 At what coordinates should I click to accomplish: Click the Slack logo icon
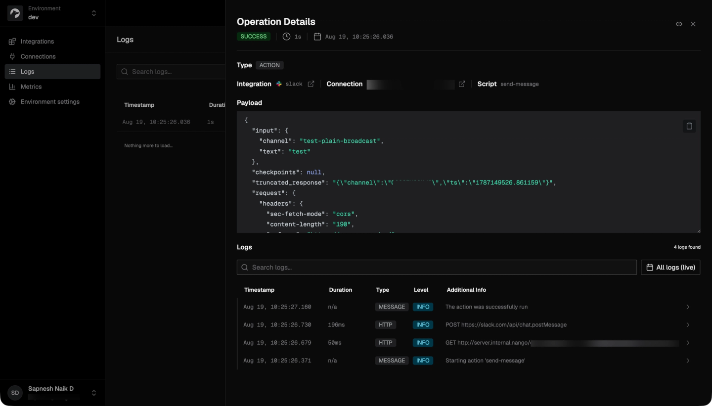(279, 84)
